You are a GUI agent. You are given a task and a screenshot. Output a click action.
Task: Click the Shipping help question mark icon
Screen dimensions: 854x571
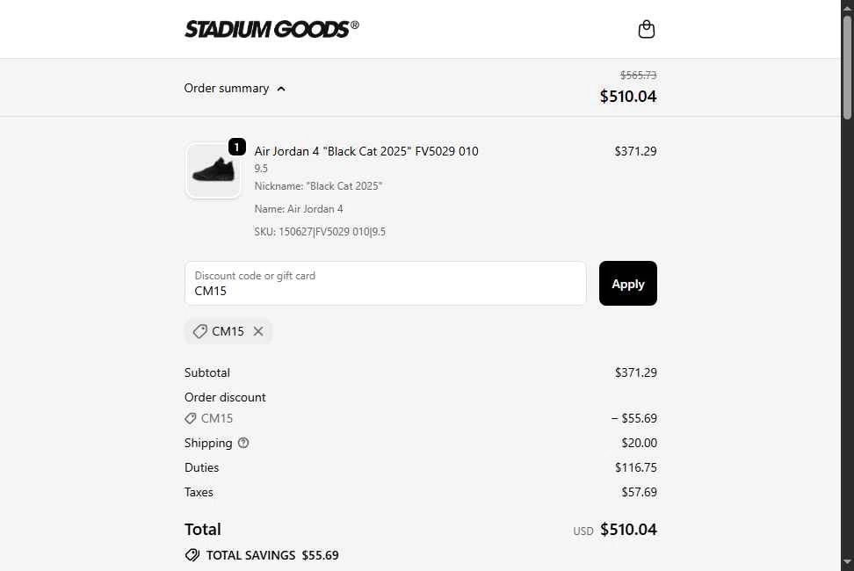(x=243, y=443)
